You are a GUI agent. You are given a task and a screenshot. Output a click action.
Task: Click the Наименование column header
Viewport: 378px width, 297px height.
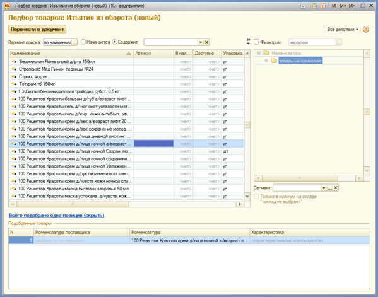tap(71, 53)
